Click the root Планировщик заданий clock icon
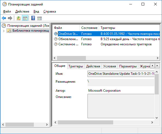The height and width of the screenshot is (134, 162). [4, 26]
